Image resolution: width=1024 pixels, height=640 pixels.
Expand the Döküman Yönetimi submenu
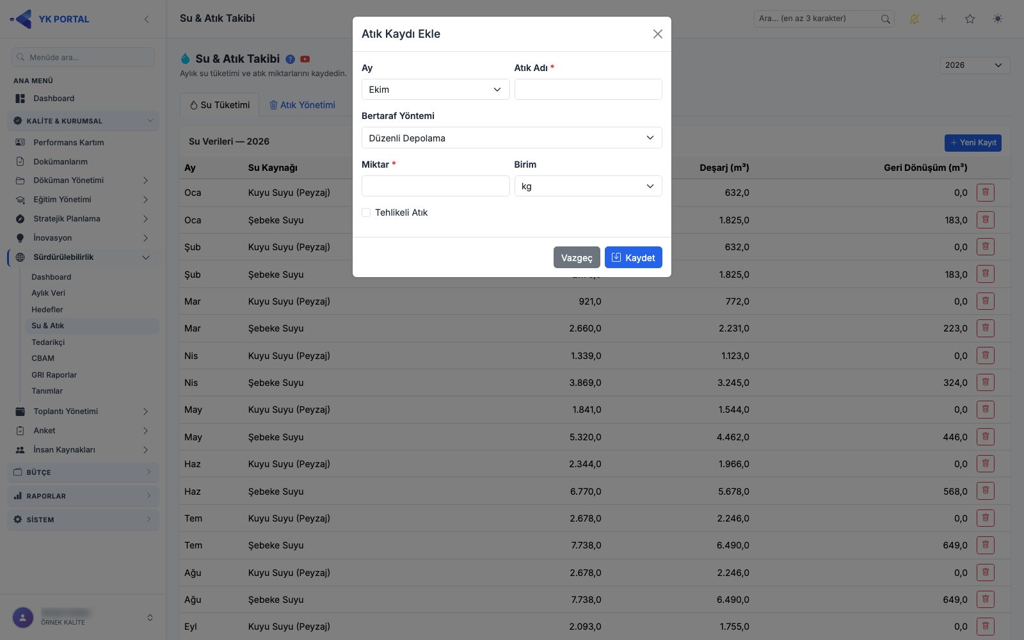[83, 180]
